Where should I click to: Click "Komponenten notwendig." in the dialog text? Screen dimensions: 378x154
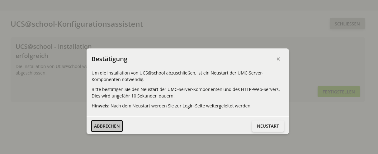[x=118, y=79]
